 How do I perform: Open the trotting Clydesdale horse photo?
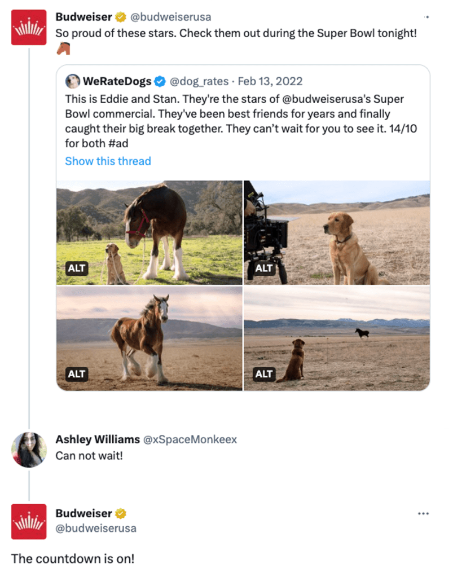[x=149, y=338]
